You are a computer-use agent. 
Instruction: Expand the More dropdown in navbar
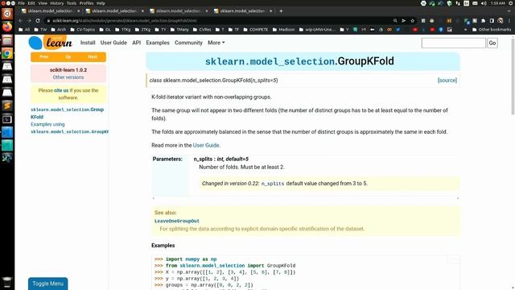[x=216, y=43]
